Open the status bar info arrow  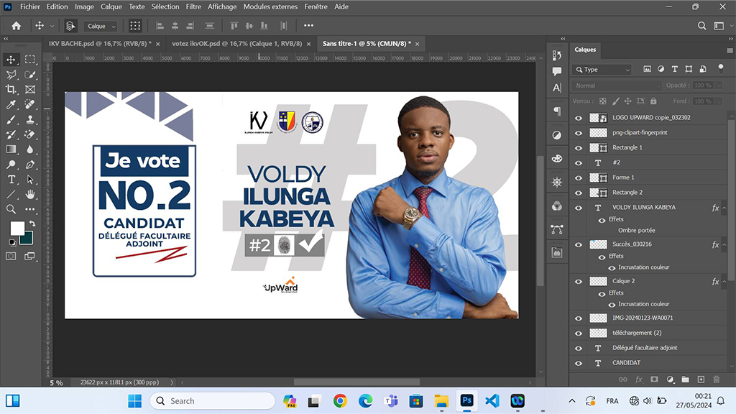(172, 382)
